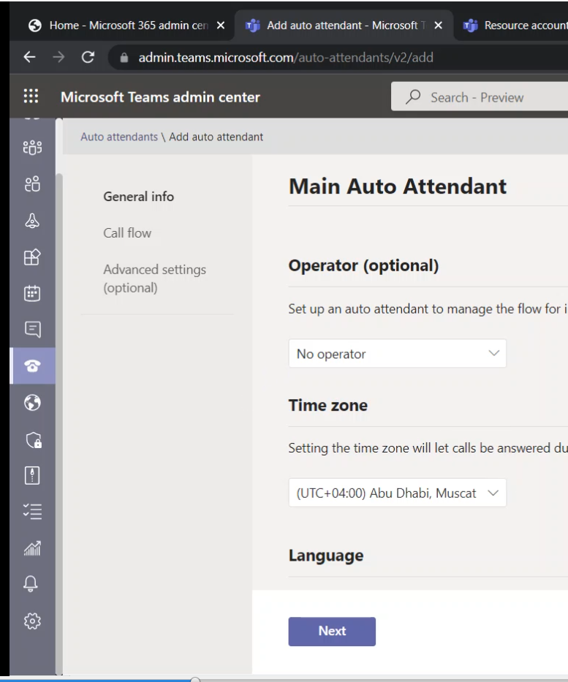
Task: Click the Notifications bell icon
Action: [32, 584]
